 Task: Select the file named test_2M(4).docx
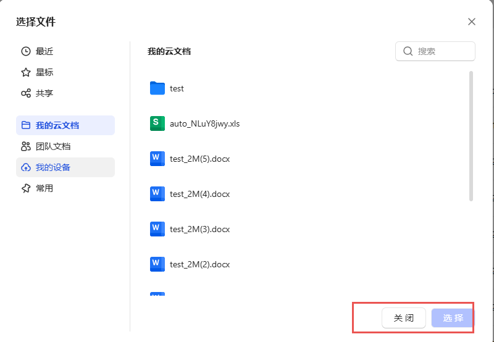click(199, 194)
